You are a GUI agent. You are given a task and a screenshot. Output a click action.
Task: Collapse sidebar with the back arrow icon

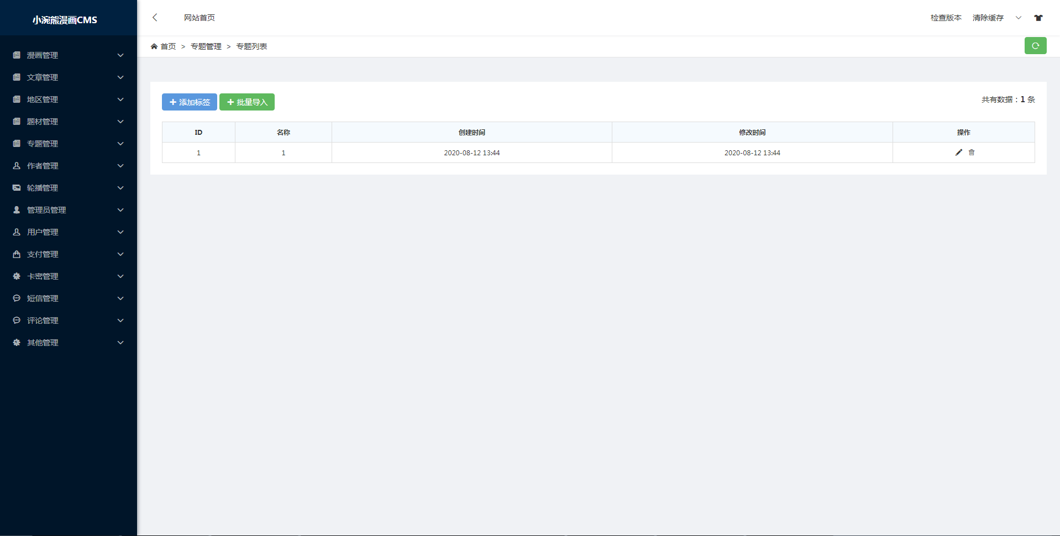(155, 18)
